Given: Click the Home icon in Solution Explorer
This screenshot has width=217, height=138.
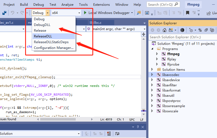Looking at the screenshot, I should point(165,30).
